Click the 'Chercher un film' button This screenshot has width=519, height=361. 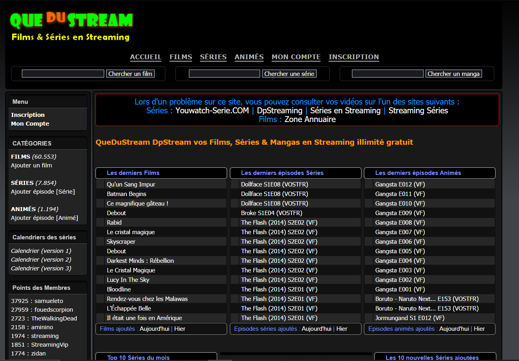(x=130, y=74)
